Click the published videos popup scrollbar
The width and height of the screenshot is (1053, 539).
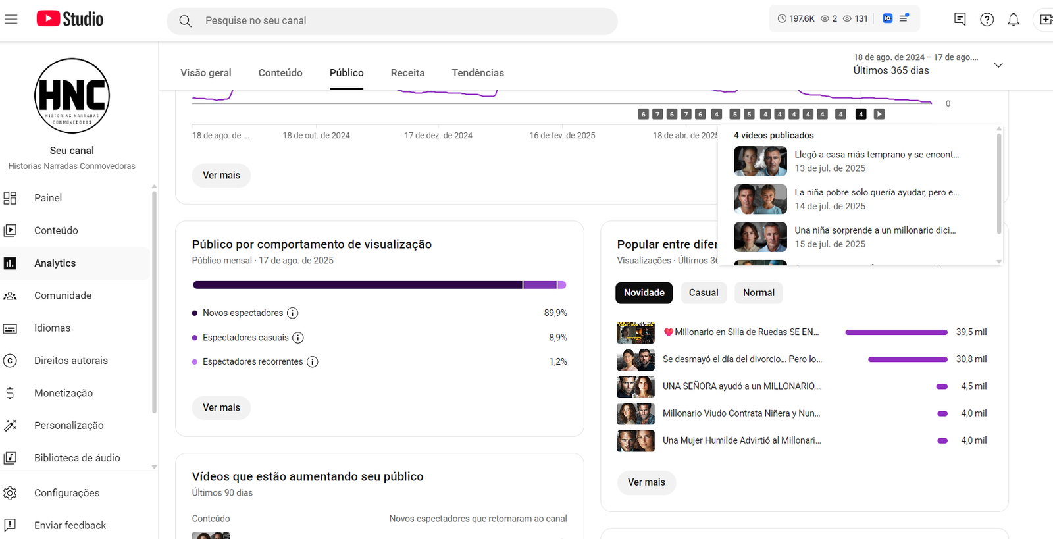pyautogui.click(x=999, y=184)
